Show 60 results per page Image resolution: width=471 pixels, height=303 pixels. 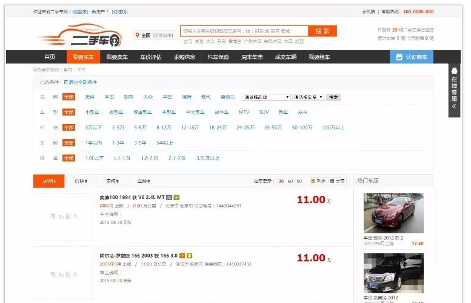tap(290, 181)
